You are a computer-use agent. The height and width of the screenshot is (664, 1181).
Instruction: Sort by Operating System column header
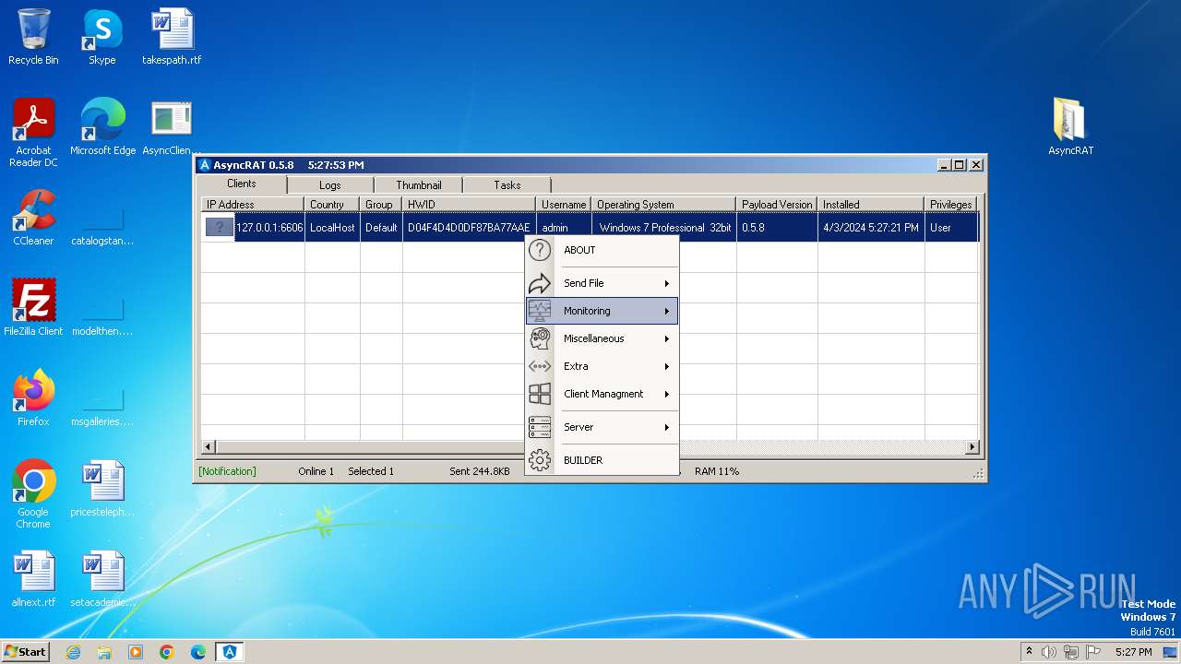(663, 204)
